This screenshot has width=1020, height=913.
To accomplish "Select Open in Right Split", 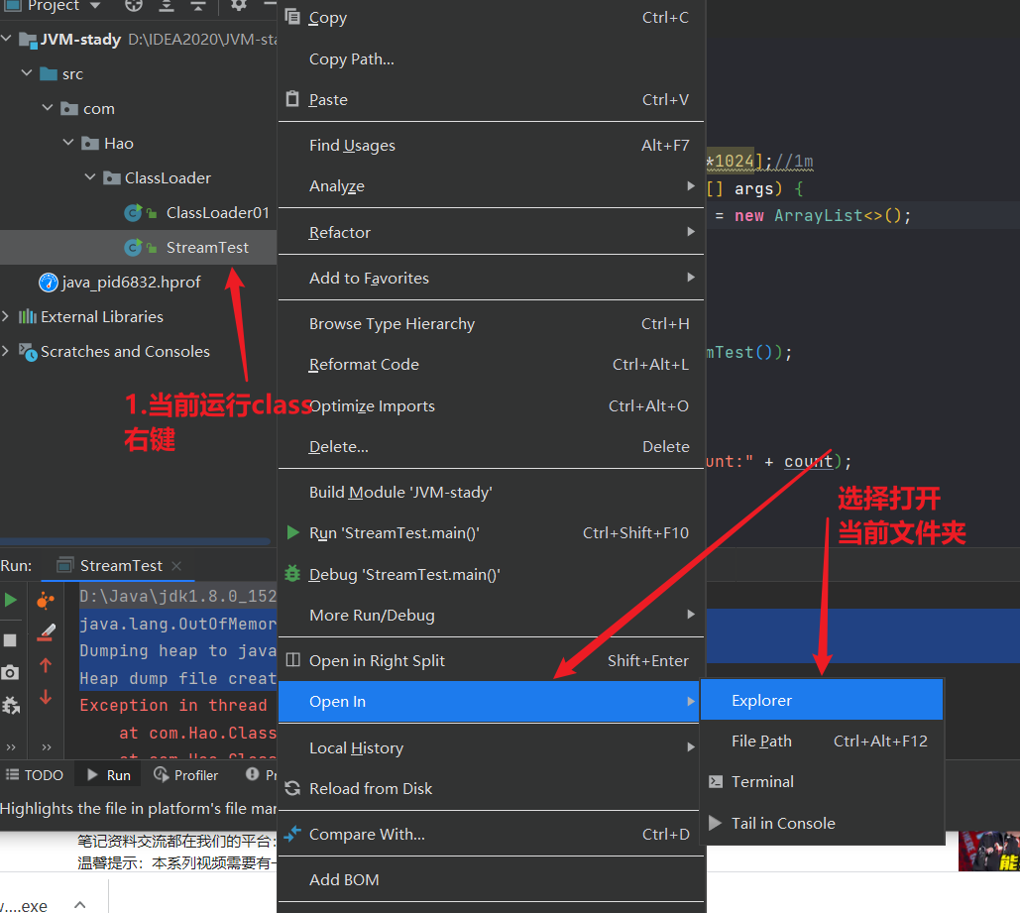I will click(x=491, y=660).
